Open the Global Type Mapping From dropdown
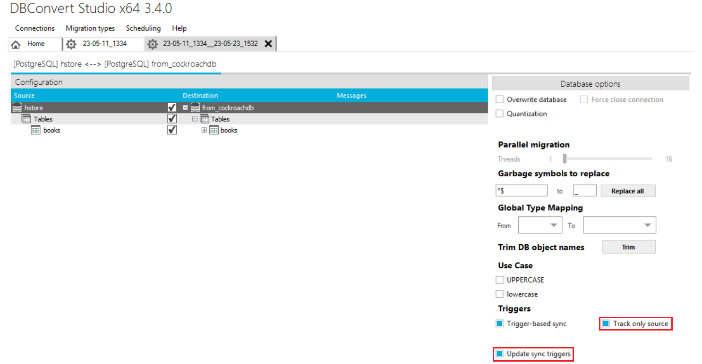The height and width of the screenshot is (364, 702). tap(540, 225)
